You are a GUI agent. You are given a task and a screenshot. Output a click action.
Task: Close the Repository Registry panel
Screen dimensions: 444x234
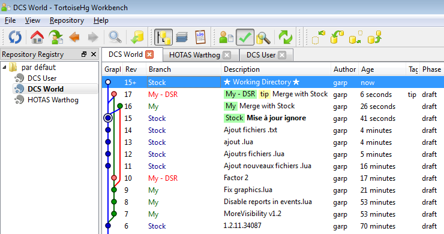(94, 54)
